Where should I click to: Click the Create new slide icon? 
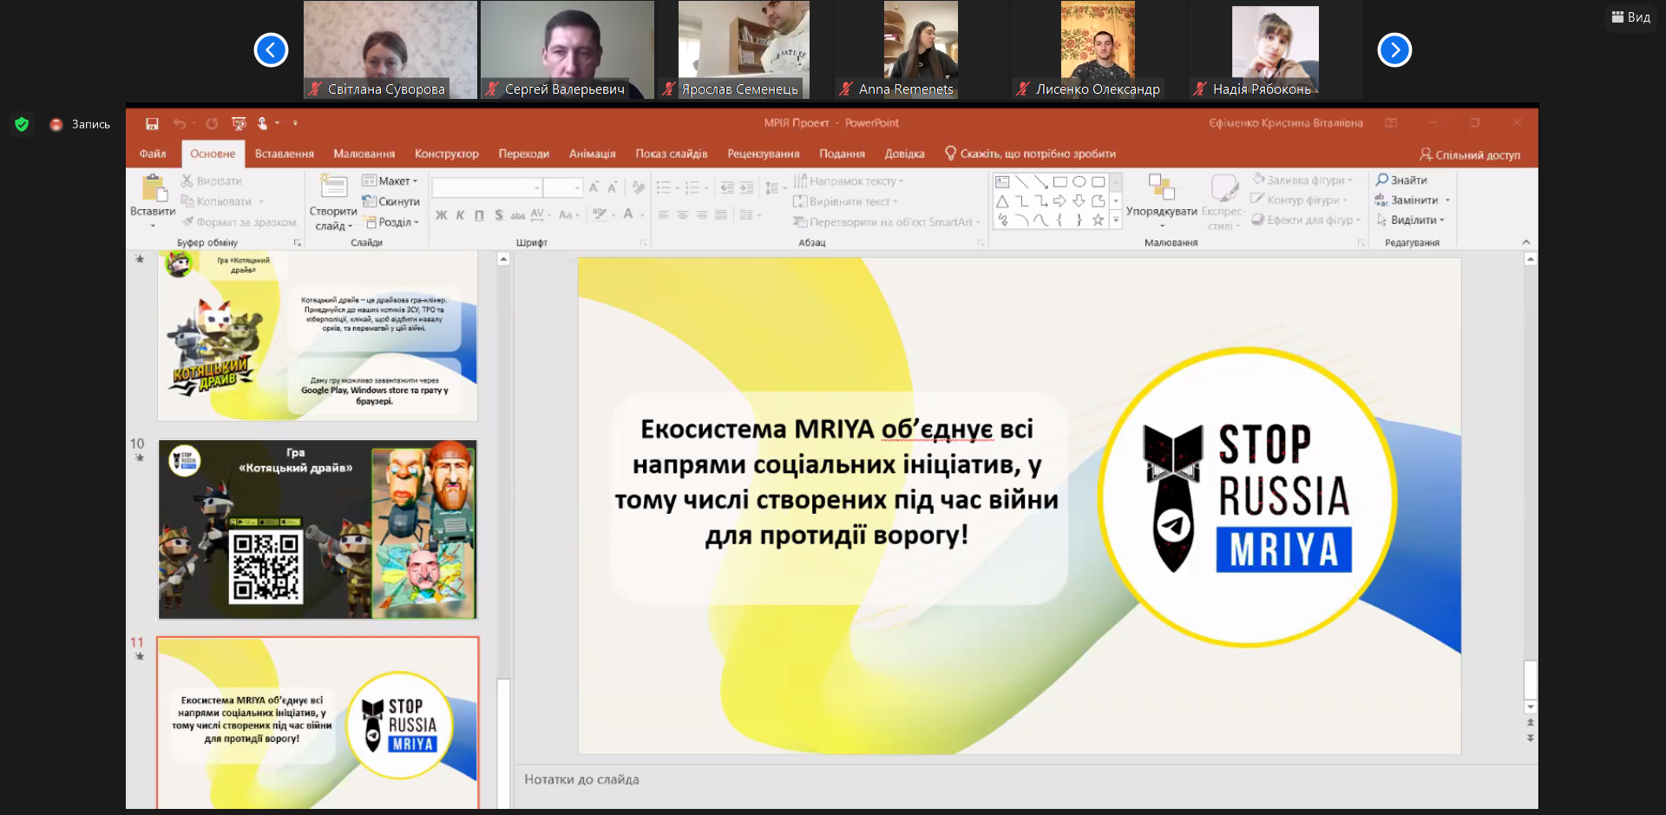(333, 186)
